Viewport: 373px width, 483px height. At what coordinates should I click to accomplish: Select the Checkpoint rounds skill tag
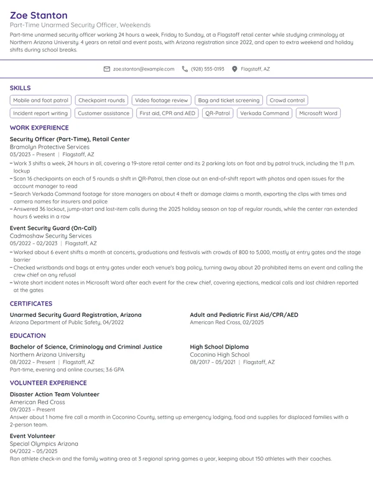[x=101, y=100]
